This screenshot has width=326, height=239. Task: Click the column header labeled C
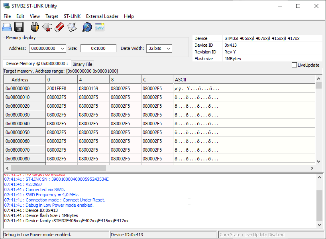coord(157,80)
